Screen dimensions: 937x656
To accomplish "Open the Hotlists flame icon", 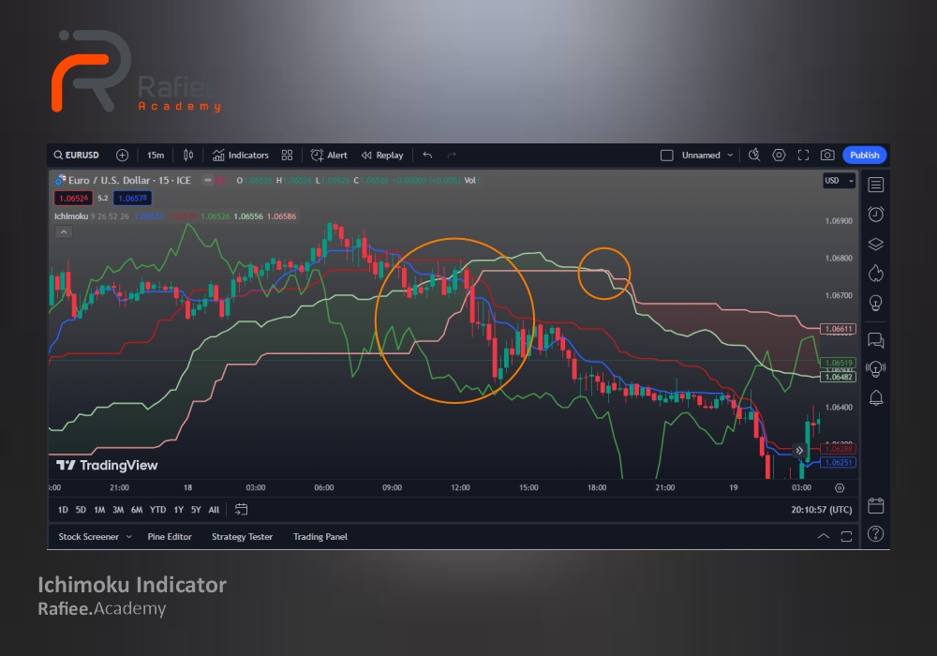I will (876, 273).
